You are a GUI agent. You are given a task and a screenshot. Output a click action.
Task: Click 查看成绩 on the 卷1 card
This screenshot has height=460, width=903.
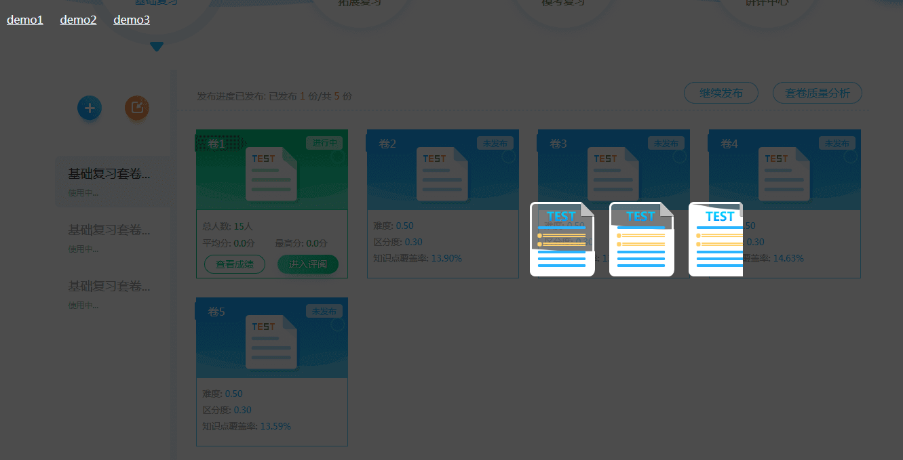[x=235, y=264]
